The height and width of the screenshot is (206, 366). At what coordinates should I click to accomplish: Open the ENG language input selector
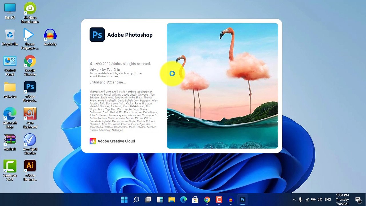[x=328, y=199]
